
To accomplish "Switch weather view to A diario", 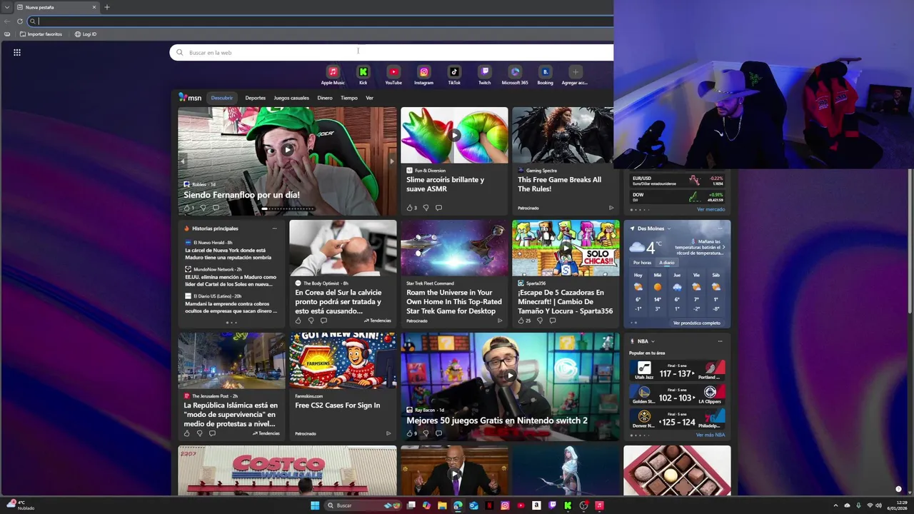I will [x=666, y=263].
